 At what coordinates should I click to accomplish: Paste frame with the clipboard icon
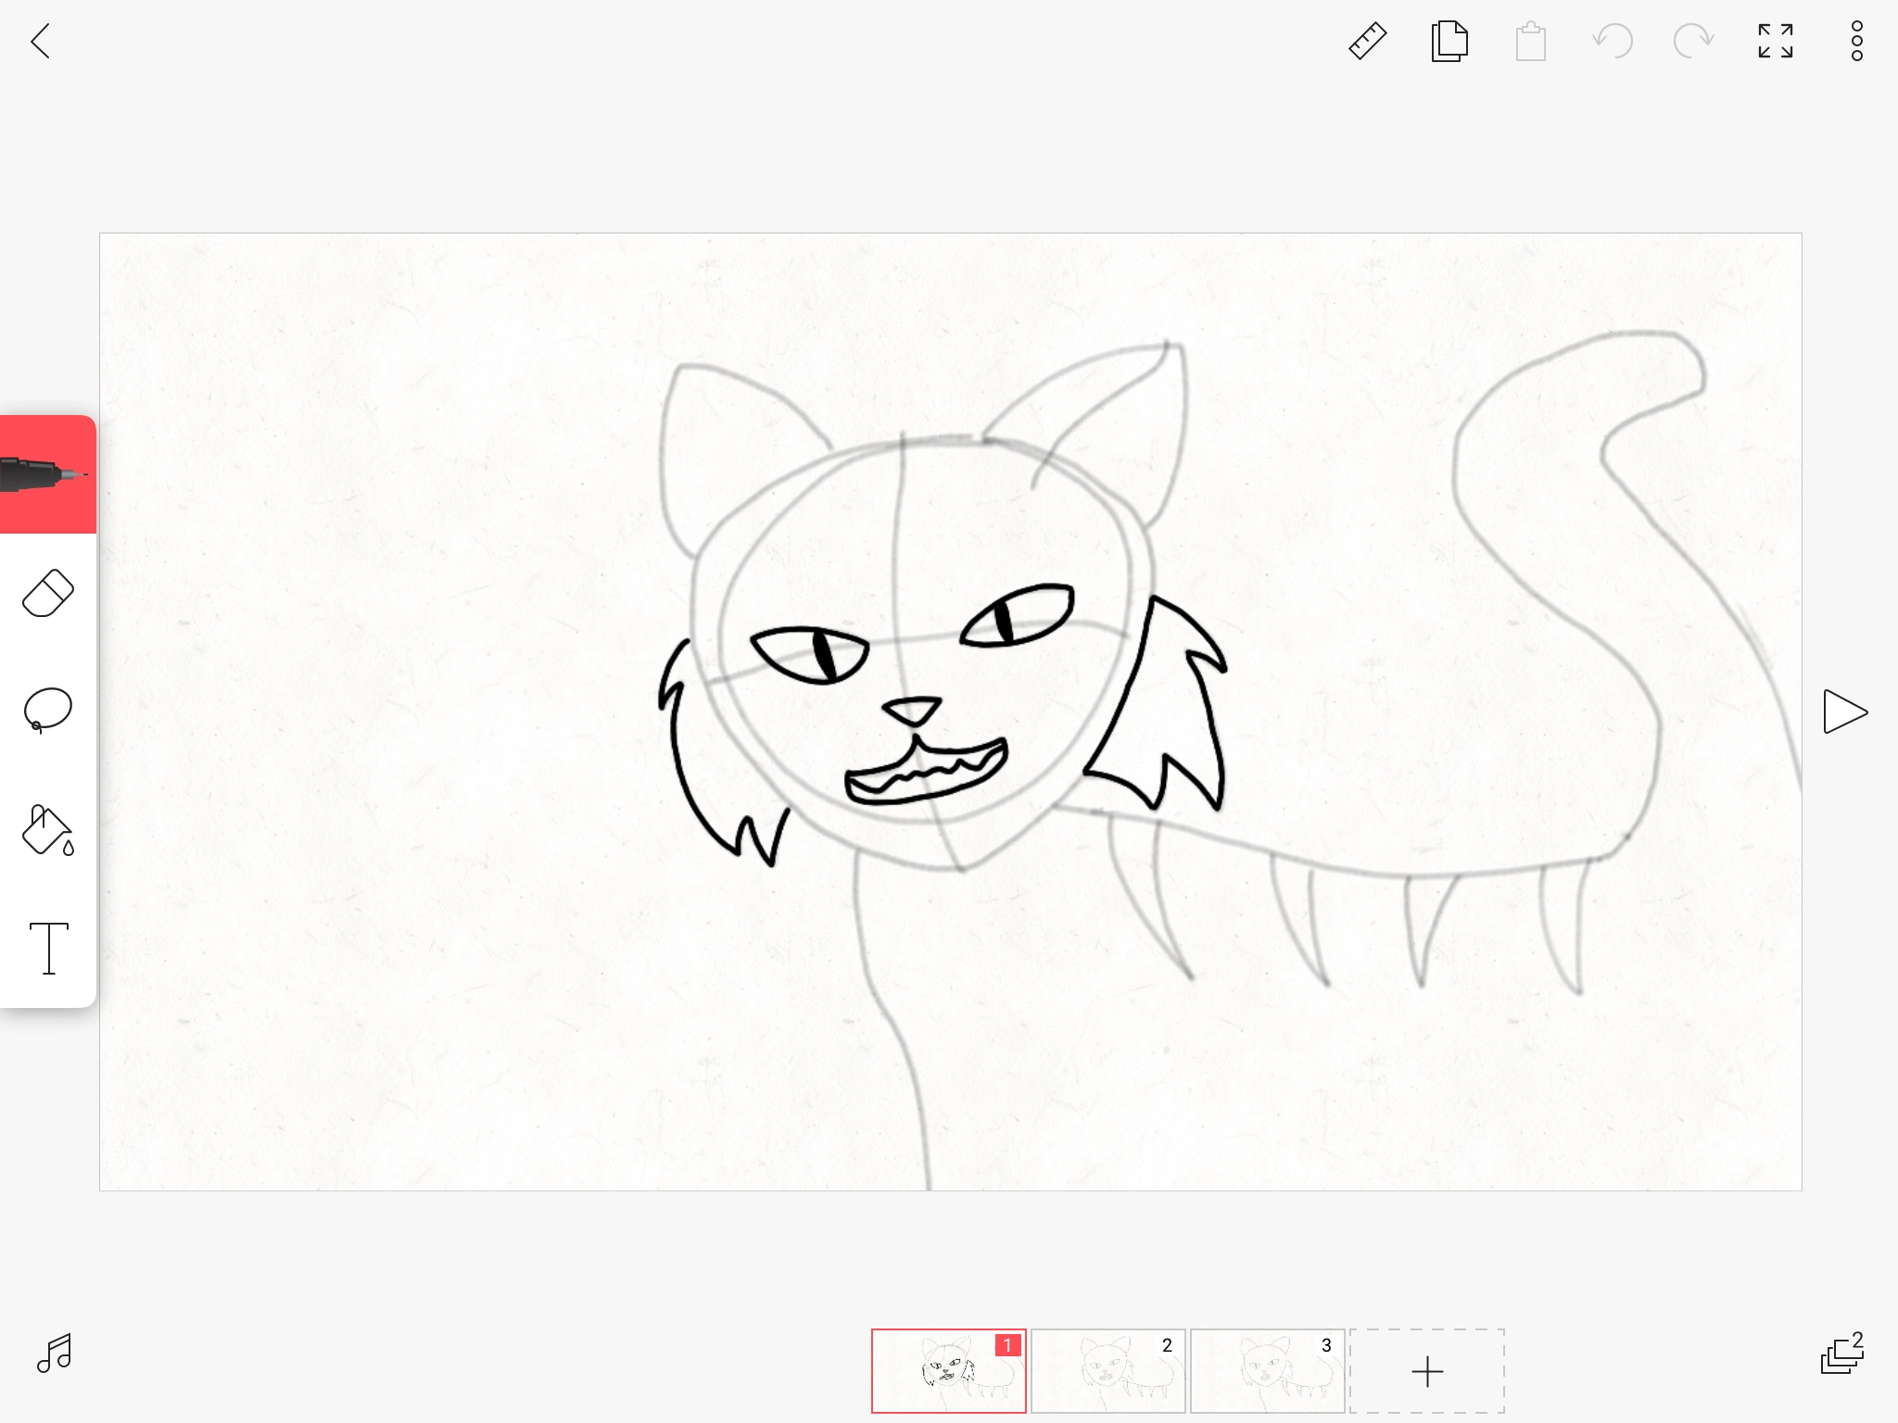click(1530, 42)
